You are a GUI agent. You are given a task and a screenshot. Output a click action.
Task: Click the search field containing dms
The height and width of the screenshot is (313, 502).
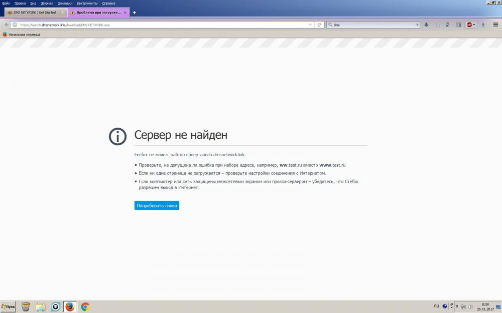click(373, 25)
